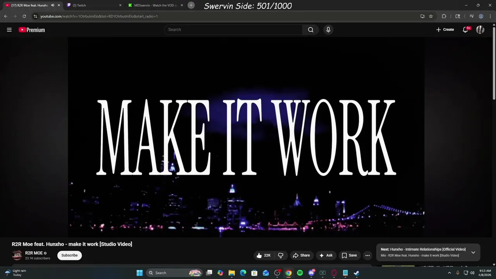Subscribe to R2R MOE channel
The height and width of the screenshot is (279, 496).
[x=69, y=255]
